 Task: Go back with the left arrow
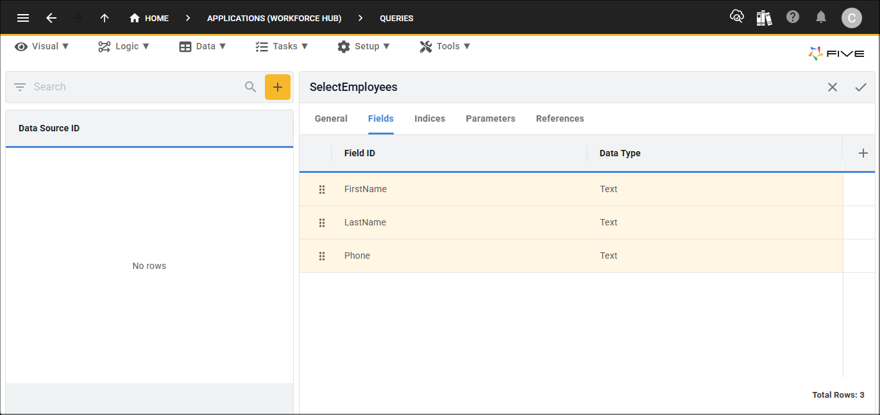click(x=51, y=18)
